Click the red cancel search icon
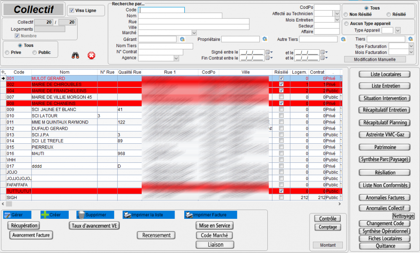Image resolution: width=420 pixels, height=253 pixels. coord(92,55)
